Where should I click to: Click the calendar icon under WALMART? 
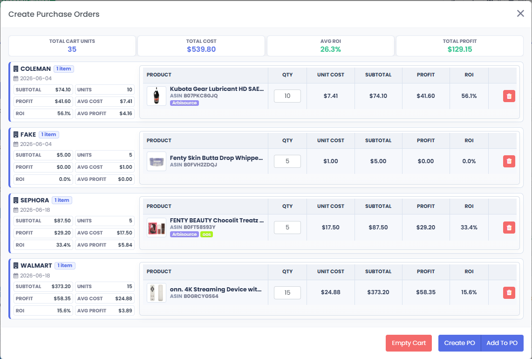[16, 276]
